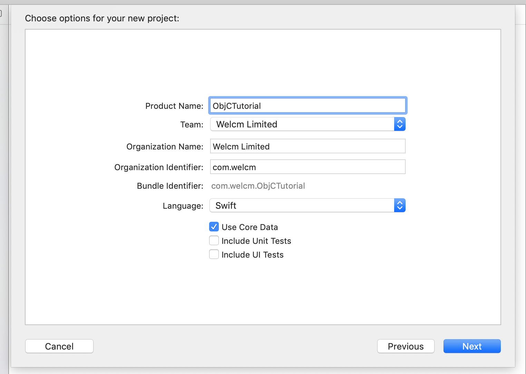Click the blue arrows on Language popup
Image resolution: width=526 pixels, height=374 pixels.
point(399,206)
